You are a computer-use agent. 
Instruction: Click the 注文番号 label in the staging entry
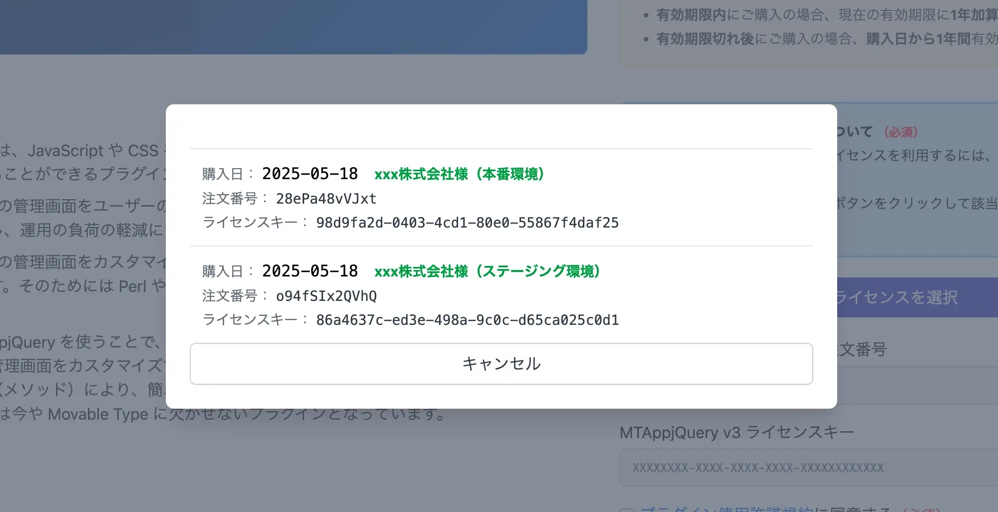[230, 296]
